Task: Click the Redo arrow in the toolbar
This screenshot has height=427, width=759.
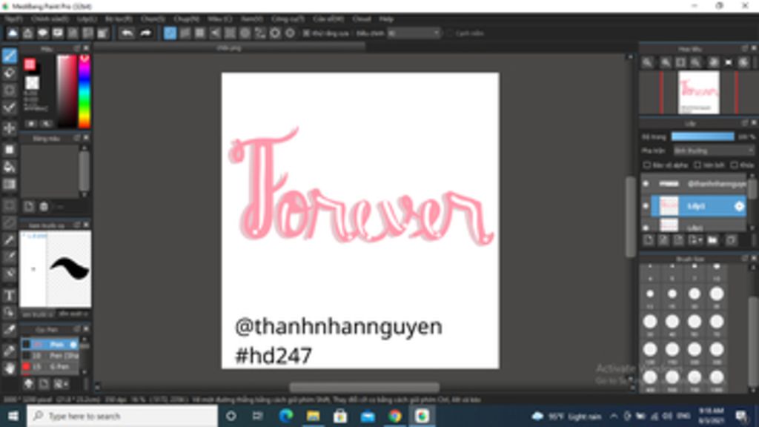Action: [x=145, y=33]
